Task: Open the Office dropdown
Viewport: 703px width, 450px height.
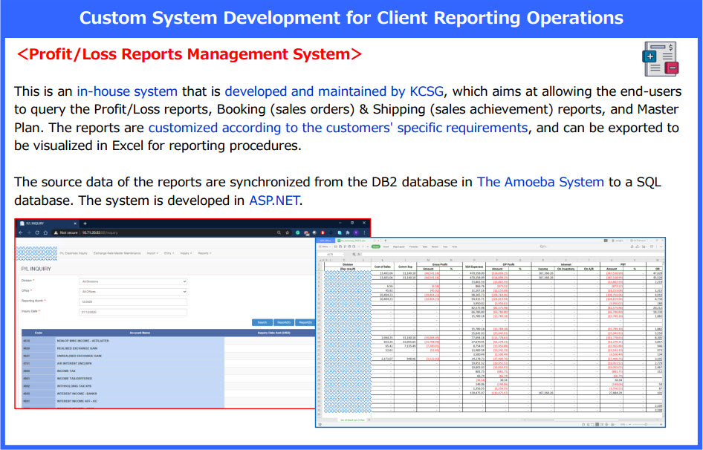Action: (x=132, y=291)
